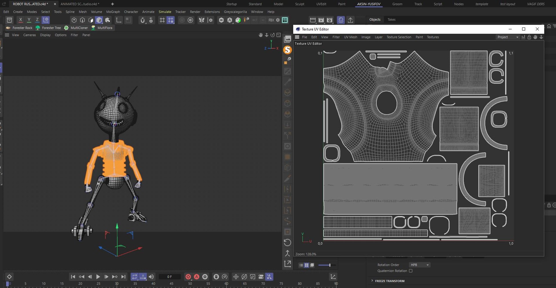The width and height of the screenshot is (556, 288).
Task: Toggle the snapping magnet icon
Action: pyautogui.click(x=142, y=20)
